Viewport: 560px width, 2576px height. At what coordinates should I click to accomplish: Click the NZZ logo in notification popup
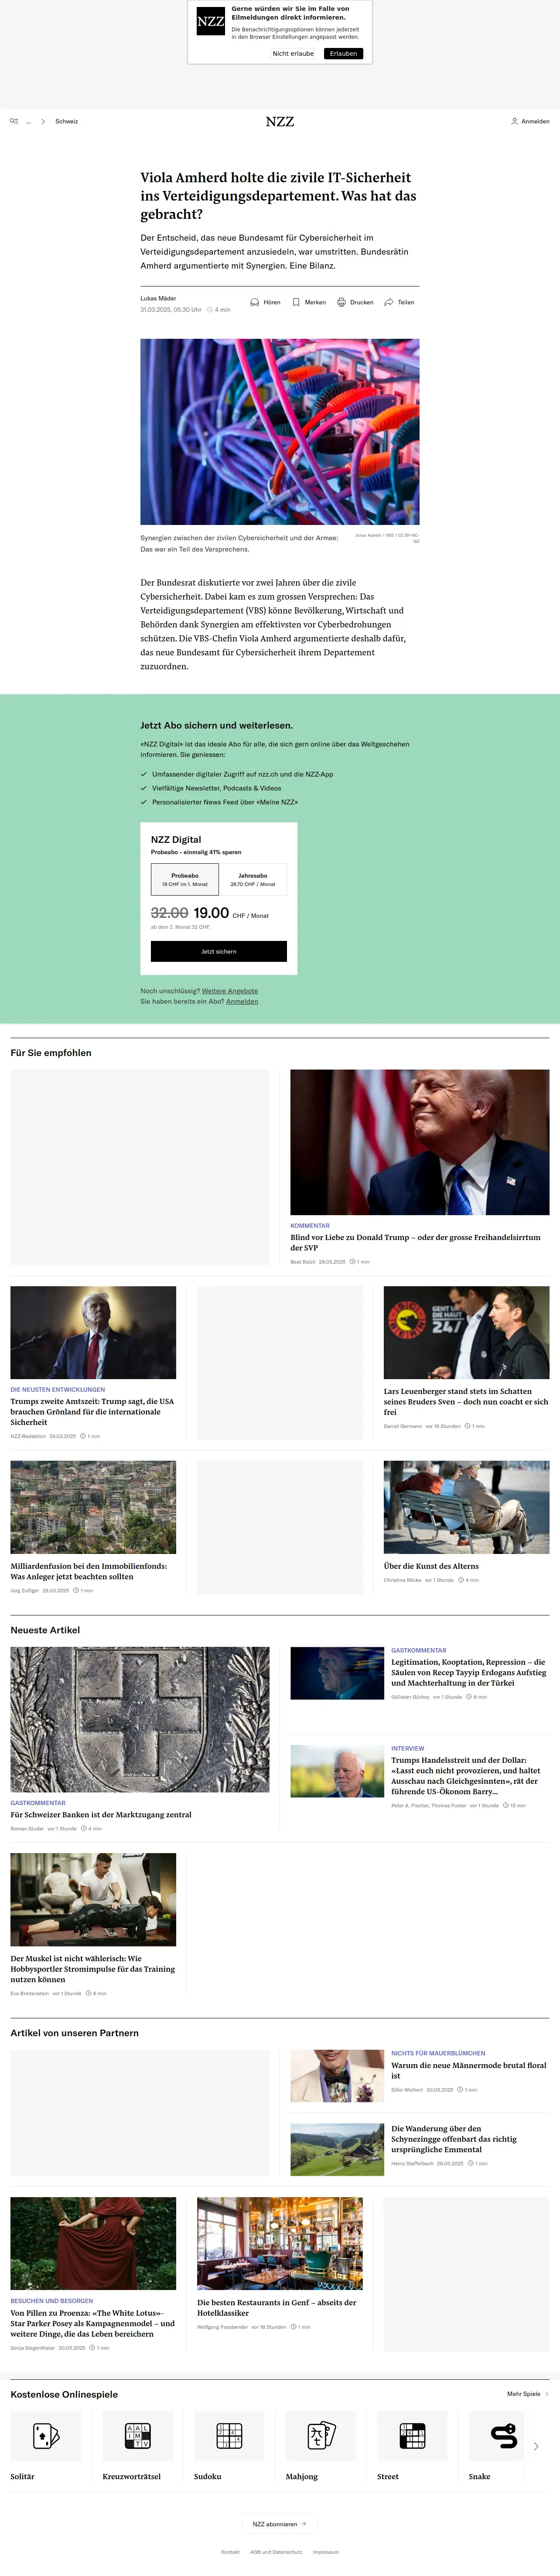coord(210,21)
